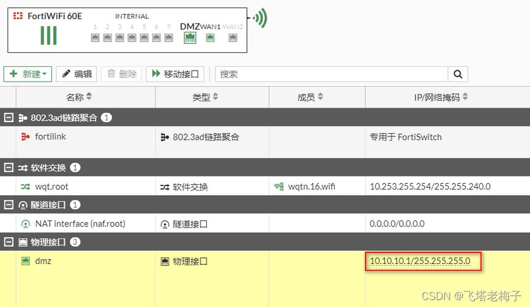Collapse the 软件交换 group

click(x=9, y=168)
